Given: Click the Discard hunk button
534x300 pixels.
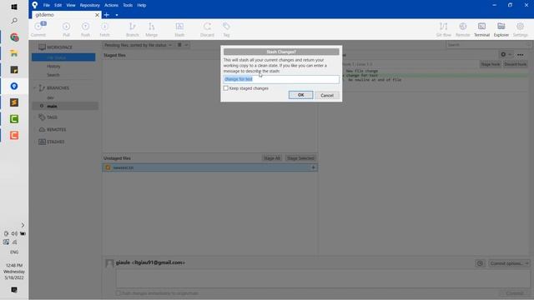Looking at the screenshot, I should [x=516, y=64].
